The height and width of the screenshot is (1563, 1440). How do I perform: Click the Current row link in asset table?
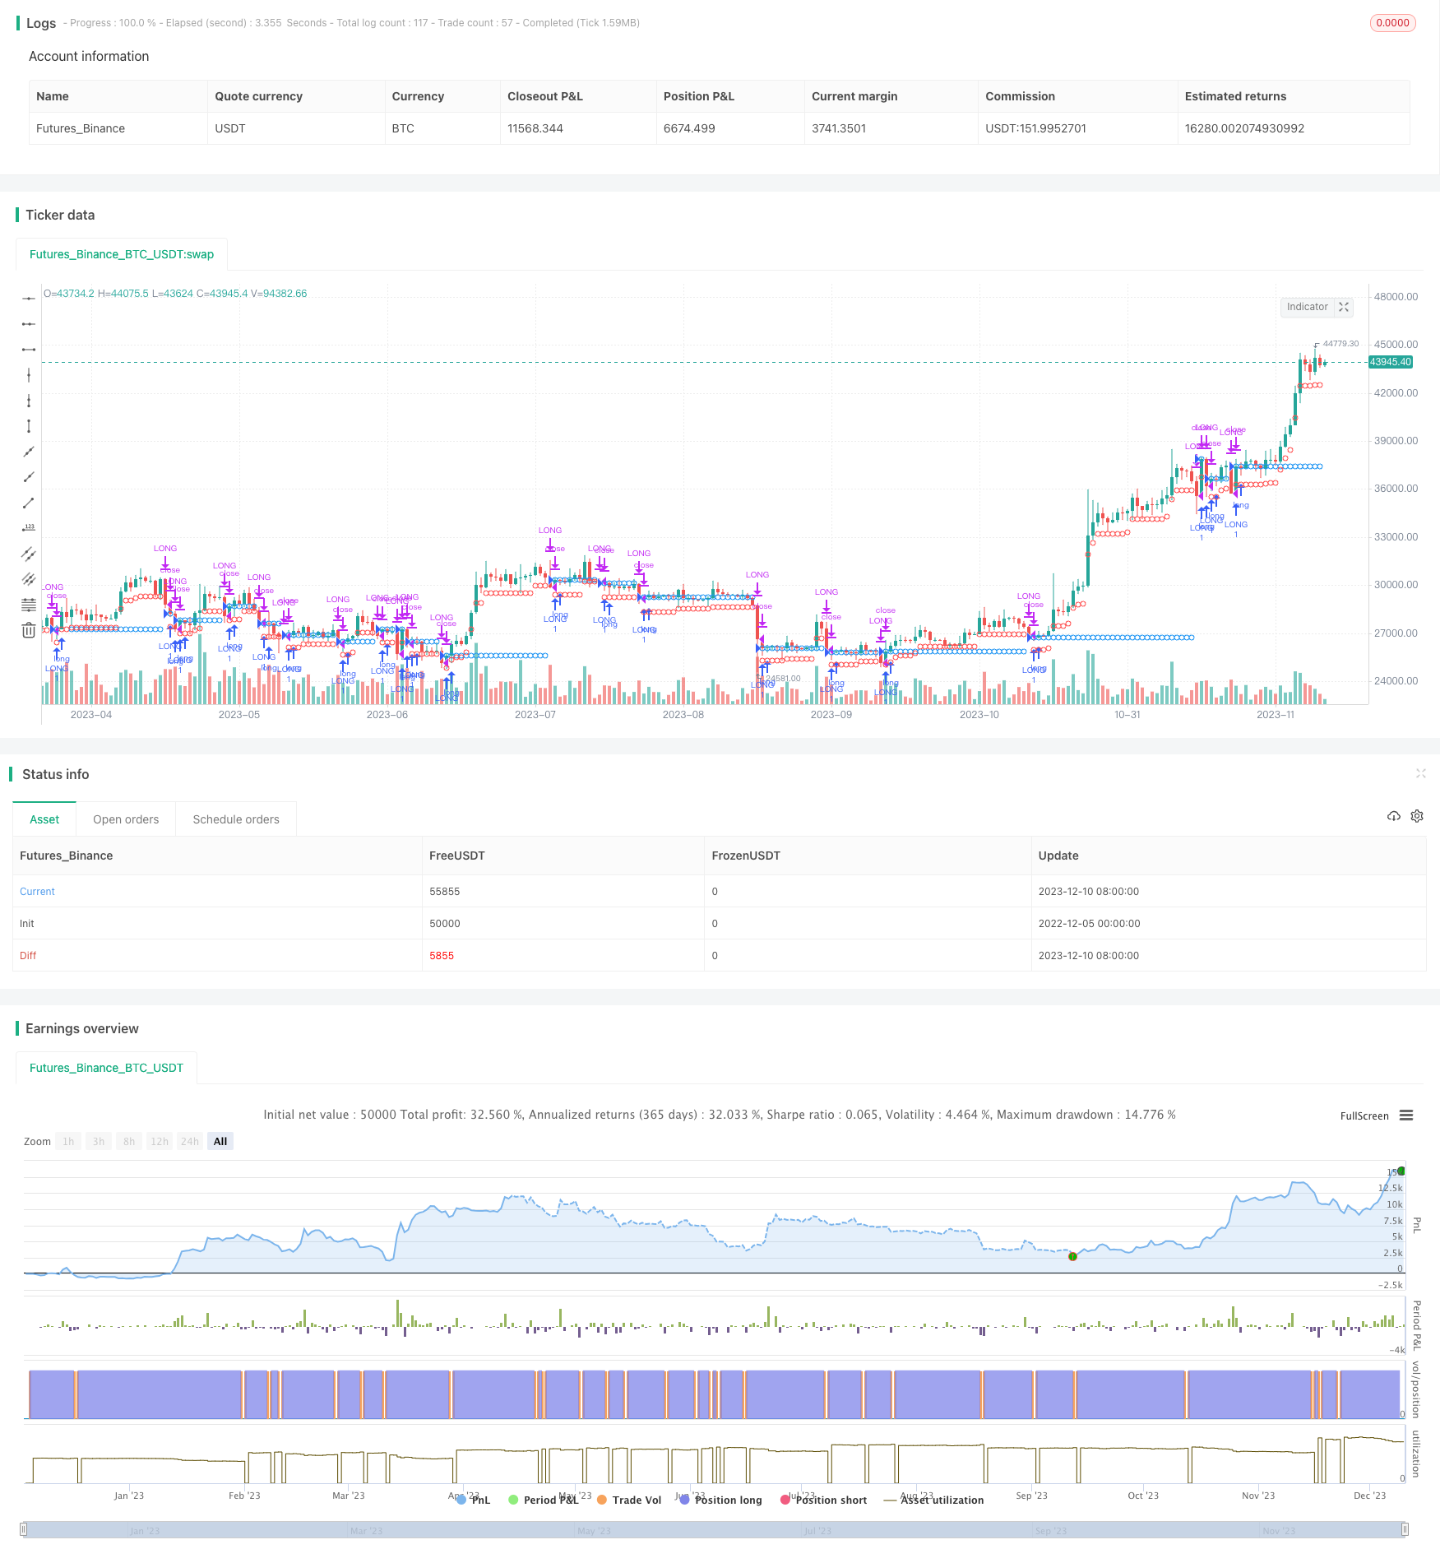coord(37,891)
